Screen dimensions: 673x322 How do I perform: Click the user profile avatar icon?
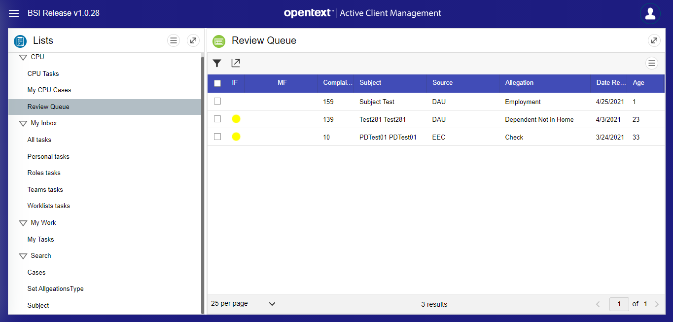(650, 13)
